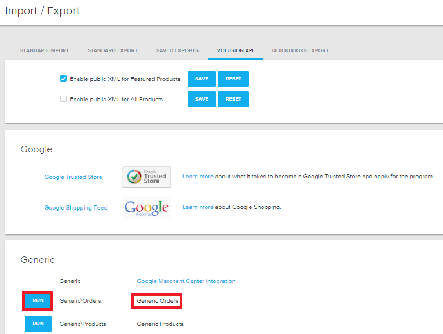443x334 pixels.
Task: Click the Google Shopping logo image
Action: point(147,207)
